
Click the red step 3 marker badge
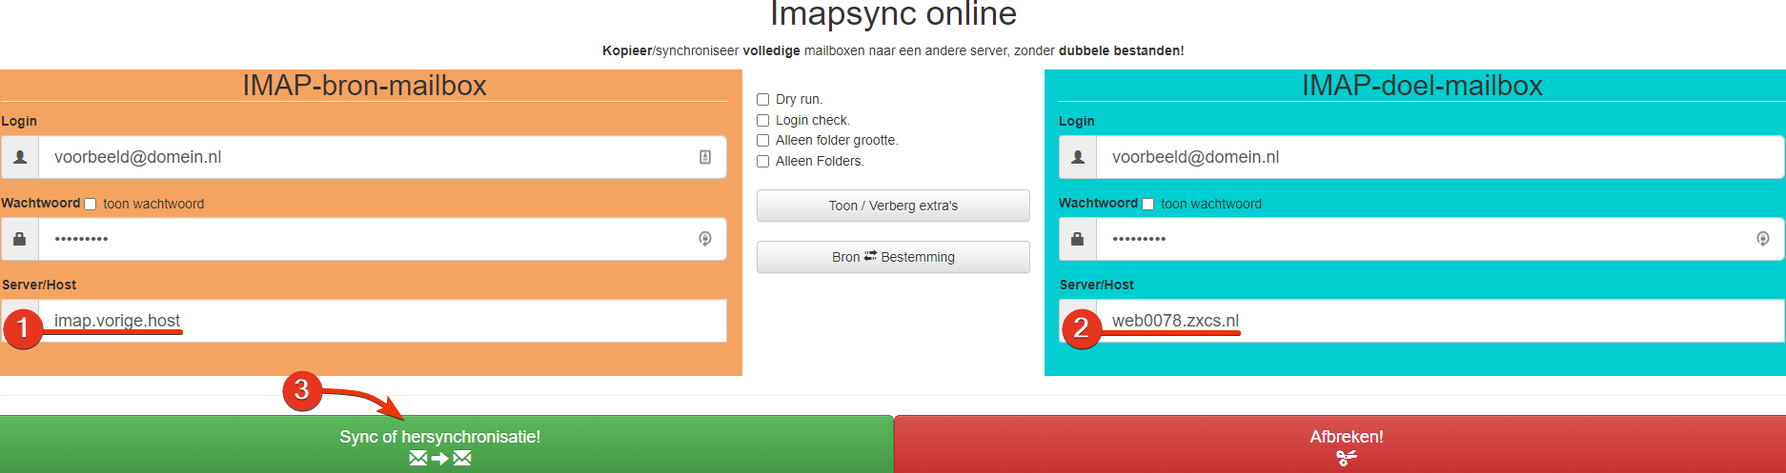click(x=302, y=390)
